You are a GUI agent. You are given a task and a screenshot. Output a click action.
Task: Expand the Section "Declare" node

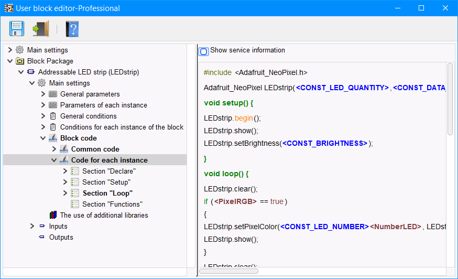65,171
